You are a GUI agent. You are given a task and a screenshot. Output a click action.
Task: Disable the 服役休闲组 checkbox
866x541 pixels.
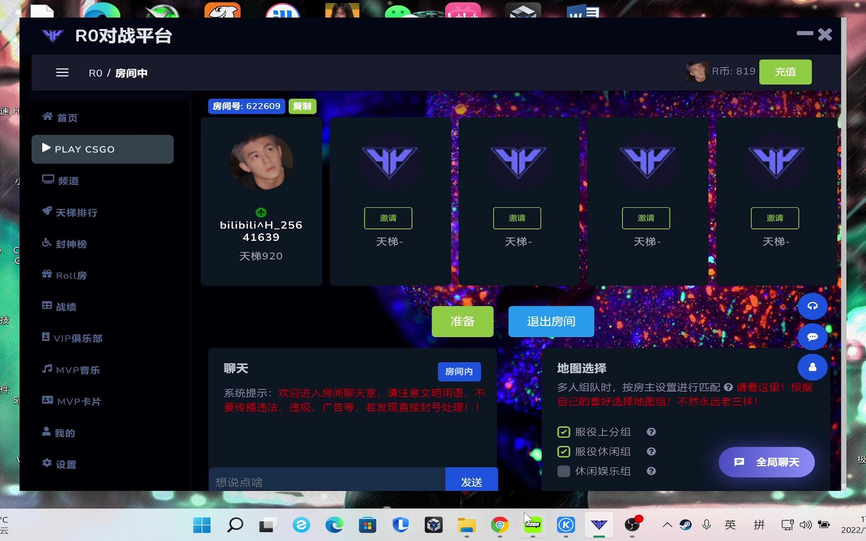point(563,451)
